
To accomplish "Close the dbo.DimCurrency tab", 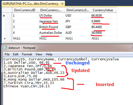I will pos(62,4).
